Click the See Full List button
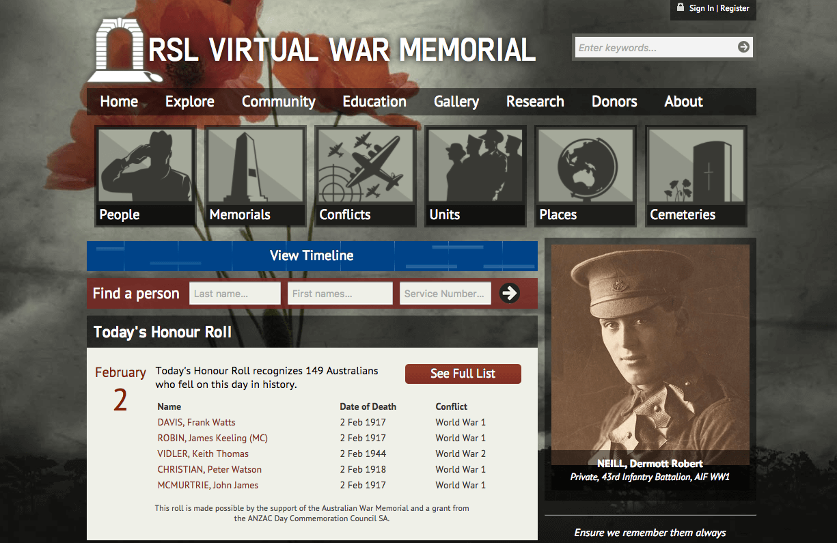Screen dimensions: 837x543 pos(463,374)
